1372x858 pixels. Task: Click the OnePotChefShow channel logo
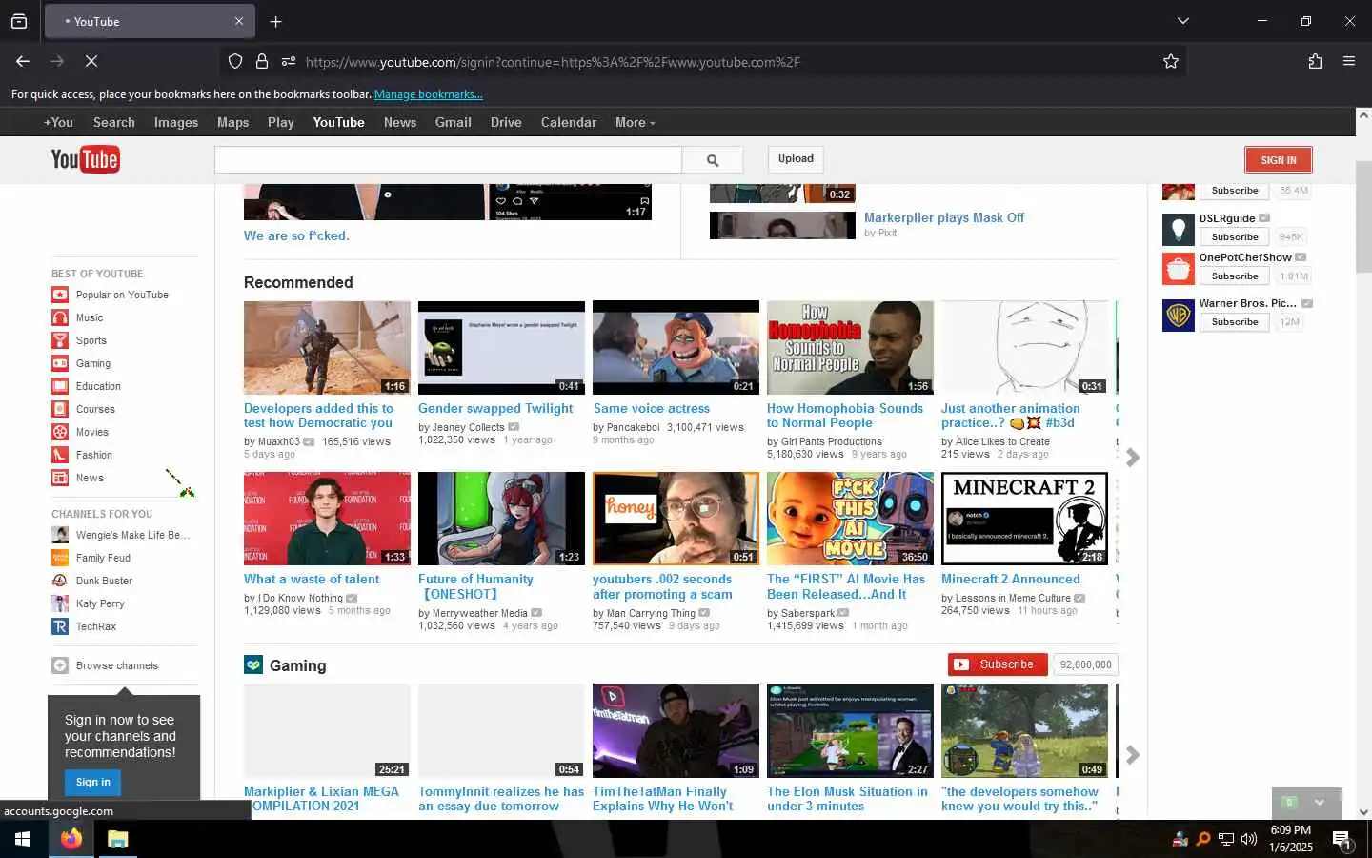pyautogui.click(x=1179, y=269)
